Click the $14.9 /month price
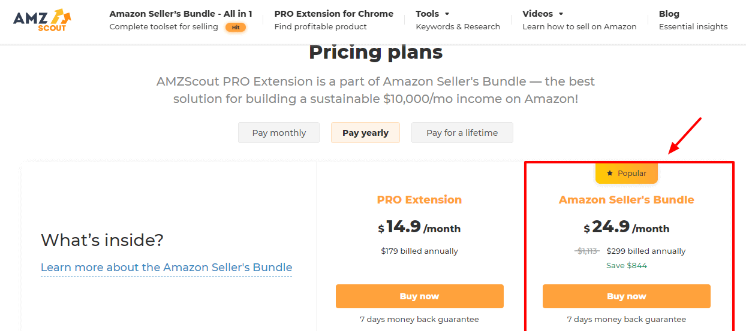The image size is (746, 331). click(x=419, y=227)
